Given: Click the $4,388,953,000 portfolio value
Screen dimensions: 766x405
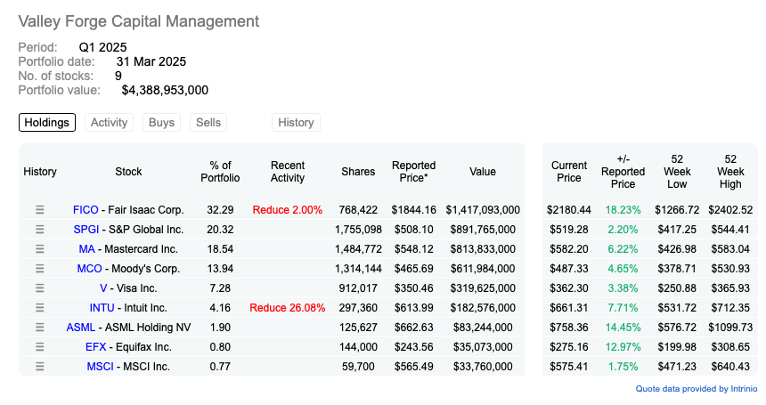Looking at the screenshot, I should 165,90.
